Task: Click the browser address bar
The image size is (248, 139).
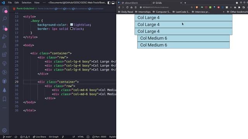Action: [164, 7]
